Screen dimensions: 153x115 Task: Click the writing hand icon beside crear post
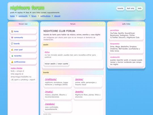point(12,50)
